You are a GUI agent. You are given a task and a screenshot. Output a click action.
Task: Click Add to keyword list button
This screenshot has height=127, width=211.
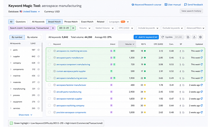point(146,37)
